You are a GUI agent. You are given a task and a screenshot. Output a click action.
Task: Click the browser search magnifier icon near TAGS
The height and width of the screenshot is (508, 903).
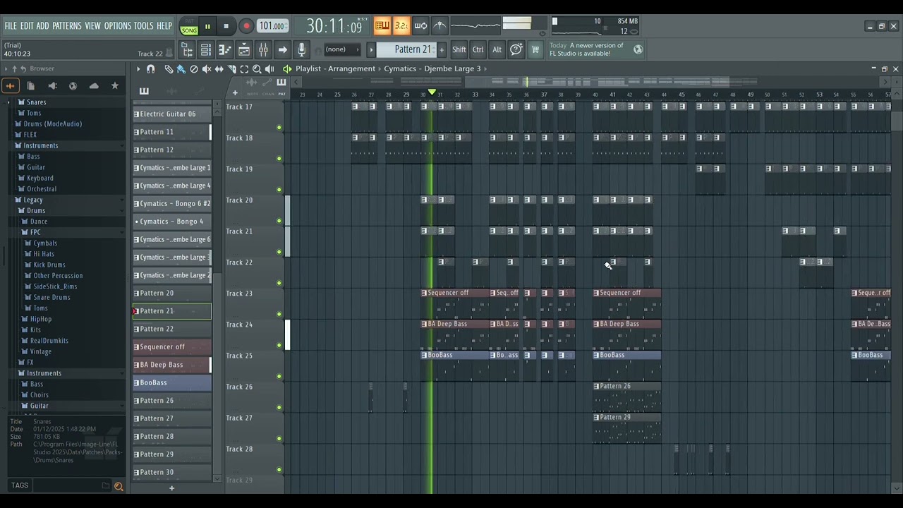[119, 485]
